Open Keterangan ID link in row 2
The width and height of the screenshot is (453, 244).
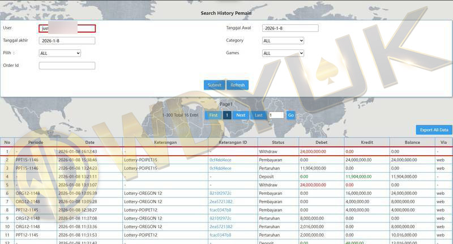(x=220, y=160)
